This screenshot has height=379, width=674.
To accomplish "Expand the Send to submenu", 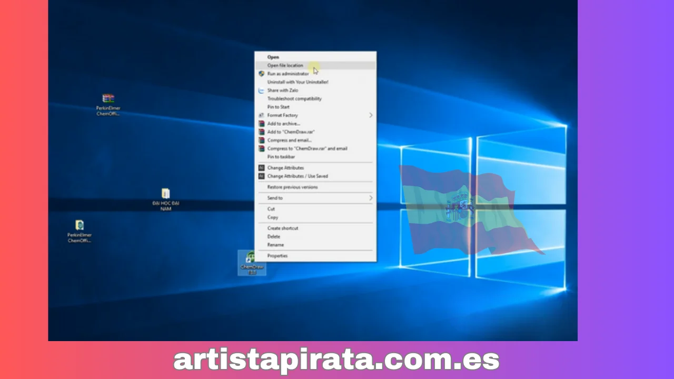I will click(315, 198).
